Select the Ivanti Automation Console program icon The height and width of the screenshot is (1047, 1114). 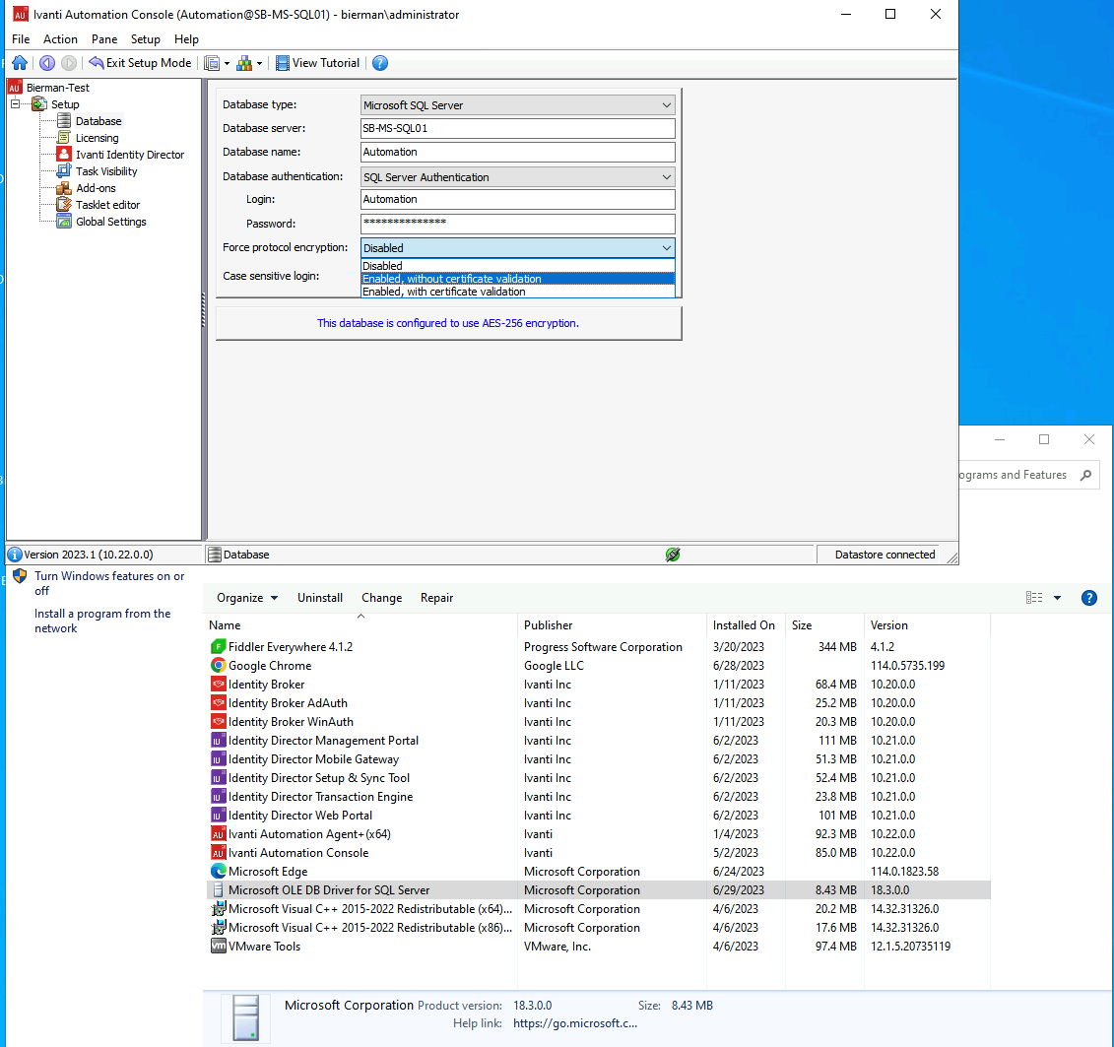(x=218, y=852)
